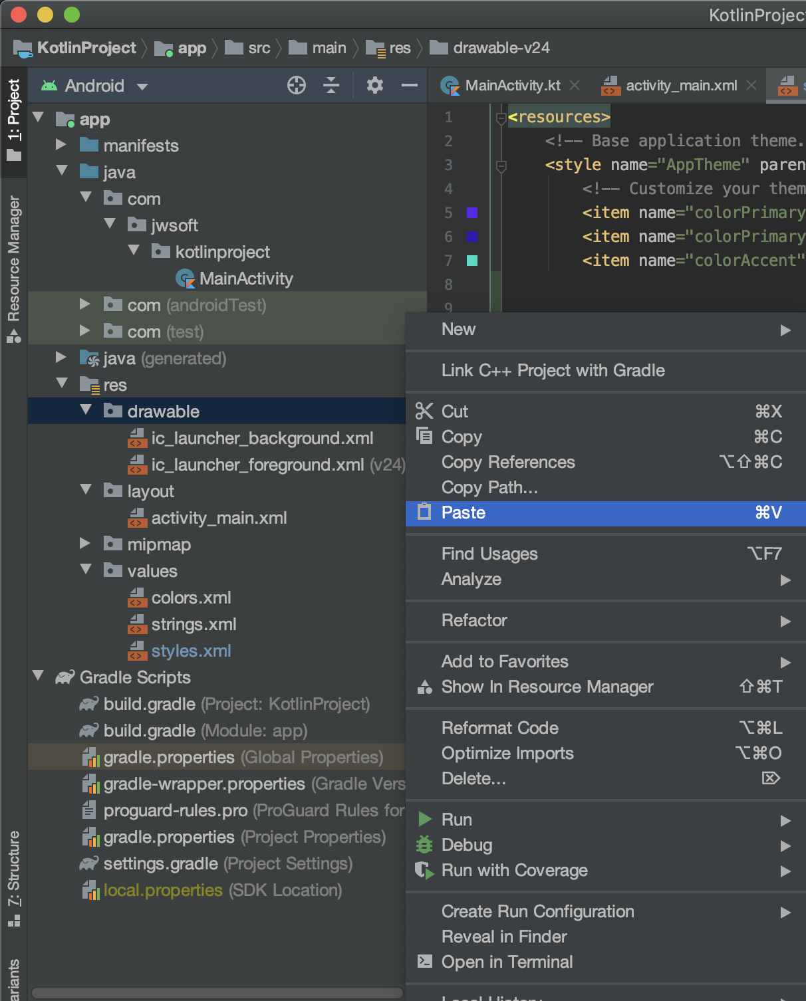This screenshot has width=806, height=1001.
Task: Click the locate/scroll-from-source target icon
Action: [297, 85]
